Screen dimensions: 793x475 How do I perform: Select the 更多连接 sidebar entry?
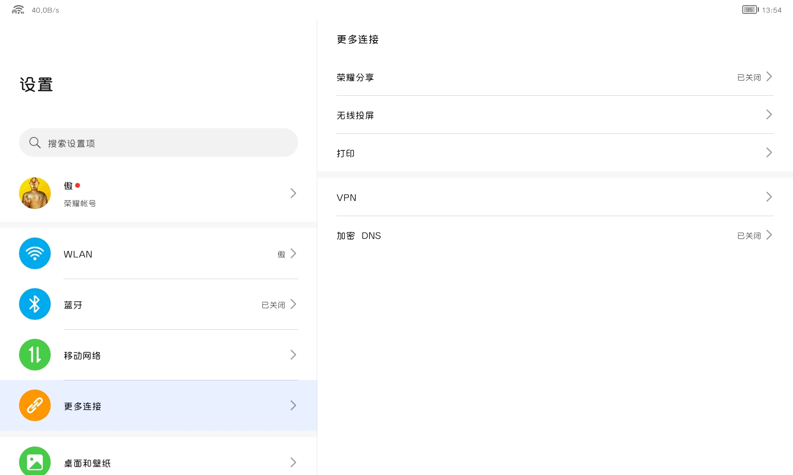pyautogui.click(x=159, y=405)
